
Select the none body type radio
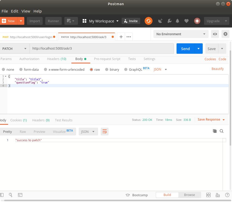(x=3, y=69)
